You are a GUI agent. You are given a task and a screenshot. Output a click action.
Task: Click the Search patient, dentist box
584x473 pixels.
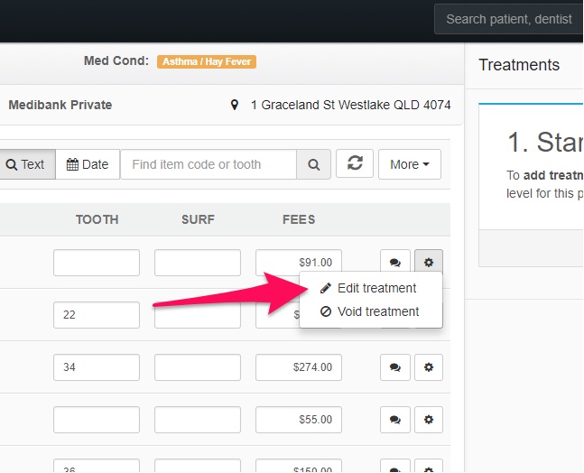pyautogui.click(x=509, y=19)
